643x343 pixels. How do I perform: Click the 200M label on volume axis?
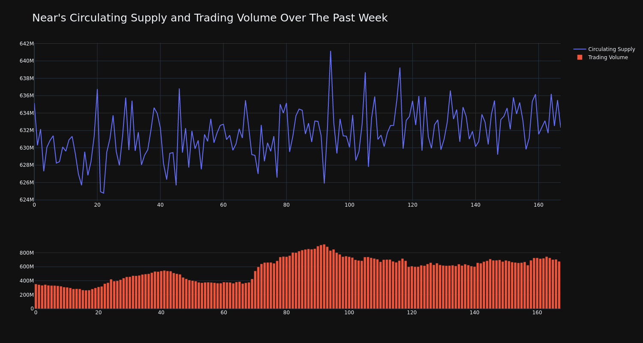(x=27, y=295)
